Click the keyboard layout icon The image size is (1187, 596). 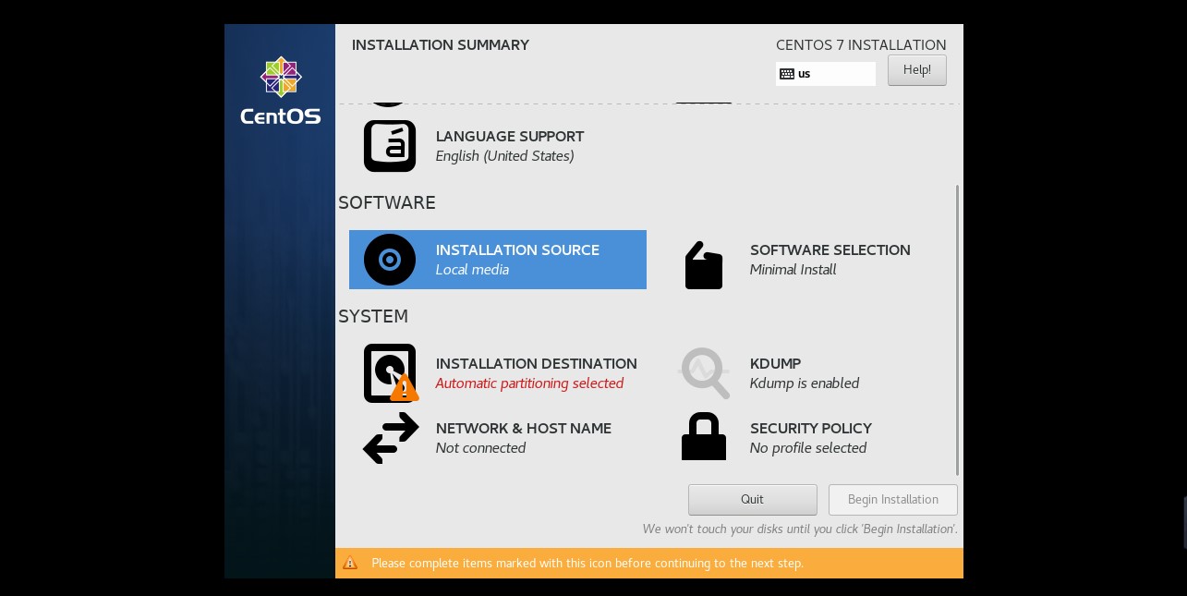point(787,74)
